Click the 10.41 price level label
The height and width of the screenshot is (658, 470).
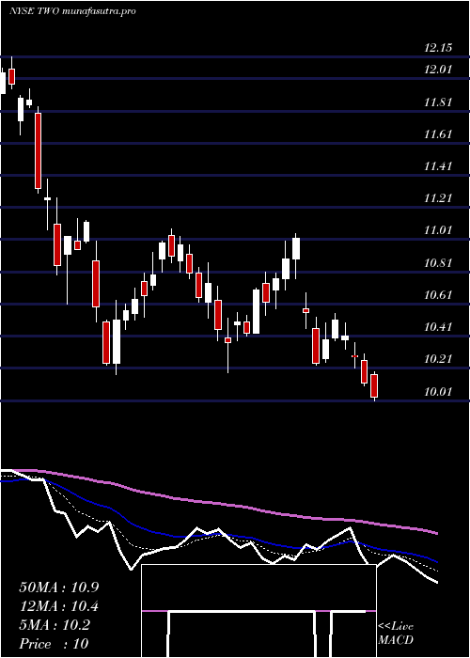click(x=438, y=327)
